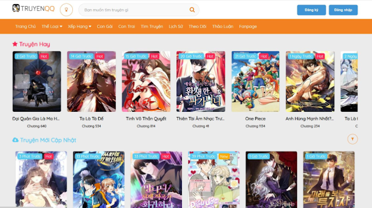
Task: Click the star icon beside Truyện Hay
Action: (15, 44)
